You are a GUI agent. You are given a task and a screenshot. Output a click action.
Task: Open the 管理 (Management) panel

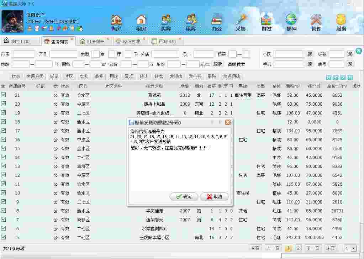pyautogui.click(x=316, y=22)
